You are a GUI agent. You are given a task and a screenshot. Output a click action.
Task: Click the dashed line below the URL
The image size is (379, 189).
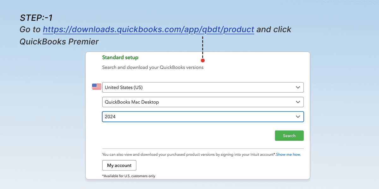pos(202,47)
